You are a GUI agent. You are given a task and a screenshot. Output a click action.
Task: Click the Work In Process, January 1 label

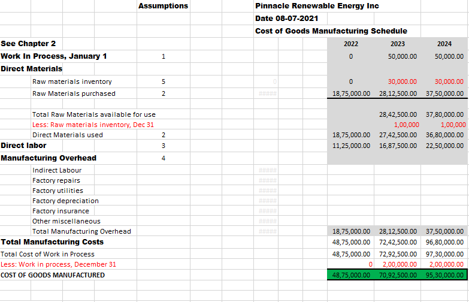[x=53, y=56]
